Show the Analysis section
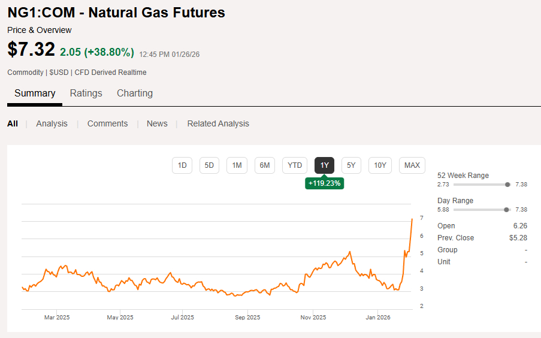The height and width of the screenshot is (338, 541). [52, 124]
